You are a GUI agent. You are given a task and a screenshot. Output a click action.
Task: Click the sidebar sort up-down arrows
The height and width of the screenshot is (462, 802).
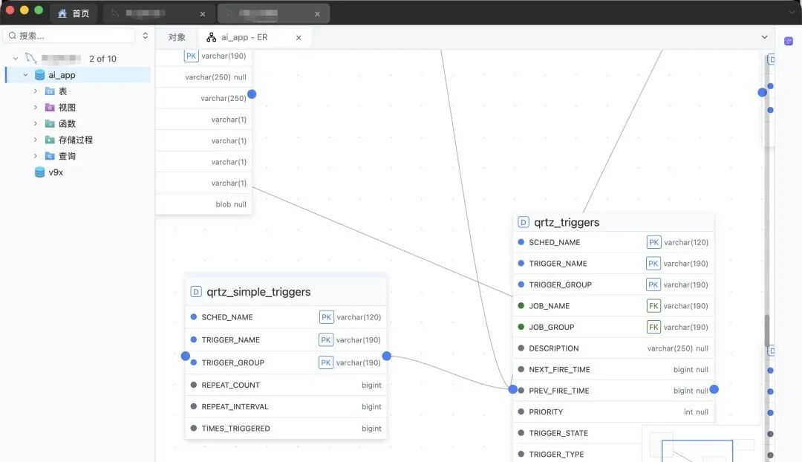tap(146, 36)
